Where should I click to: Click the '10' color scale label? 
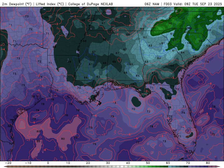click(x=68, y=163)
